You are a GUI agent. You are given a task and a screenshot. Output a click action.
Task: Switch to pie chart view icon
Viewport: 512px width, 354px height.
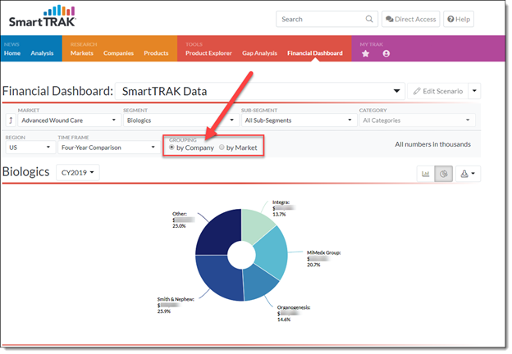[x=443, y=174]
